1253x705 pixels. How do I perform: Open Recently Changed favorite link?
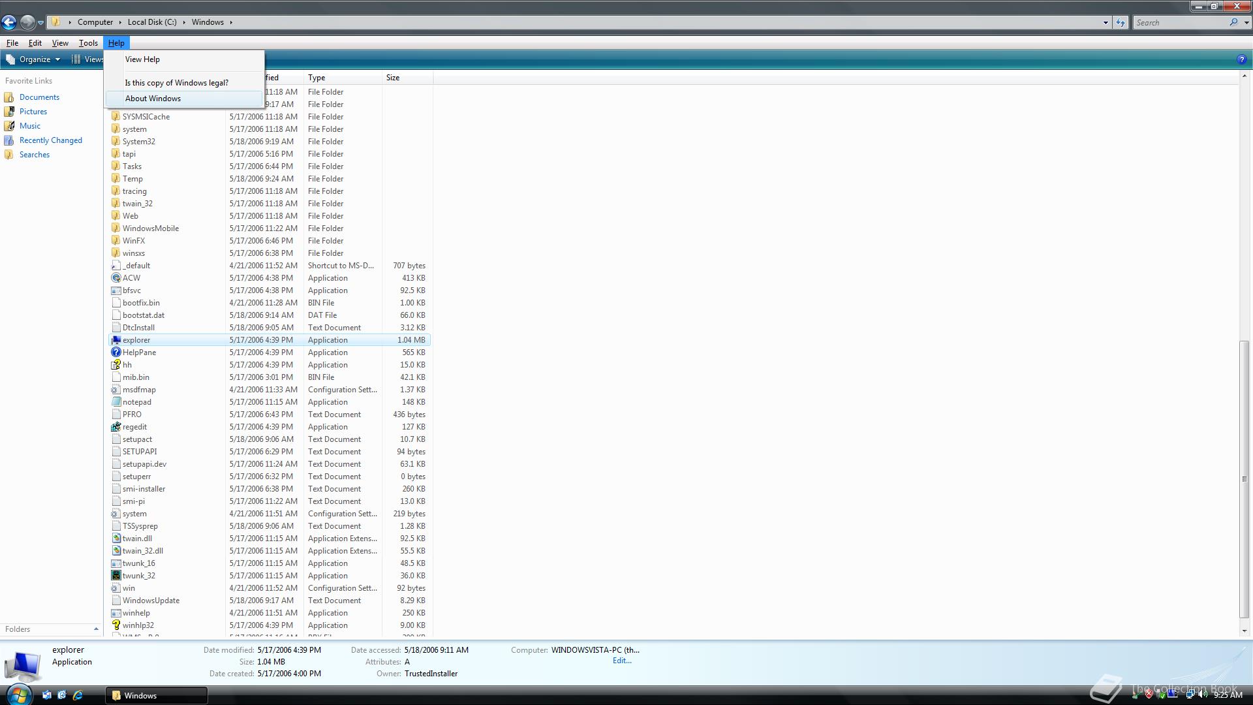(51, 140)
